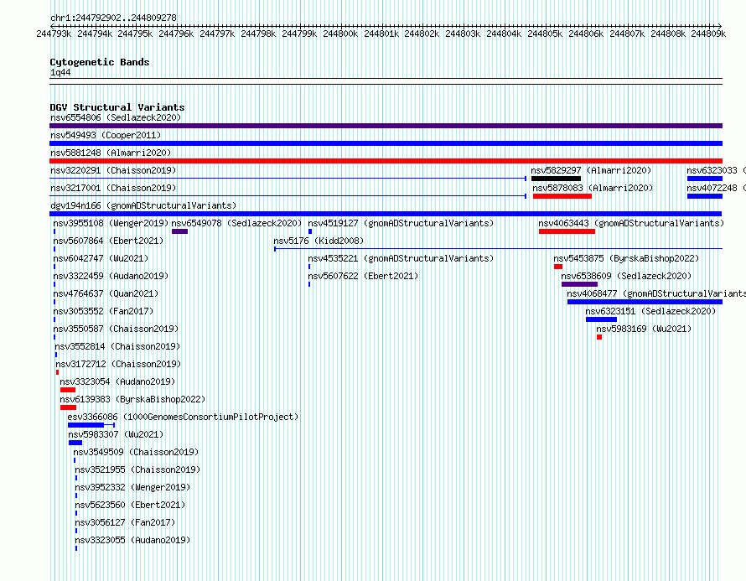
Task: Click nsv4519127 (gnomADStructuralVariants) label
Action: pyautogui.click(x=401, y=223)
